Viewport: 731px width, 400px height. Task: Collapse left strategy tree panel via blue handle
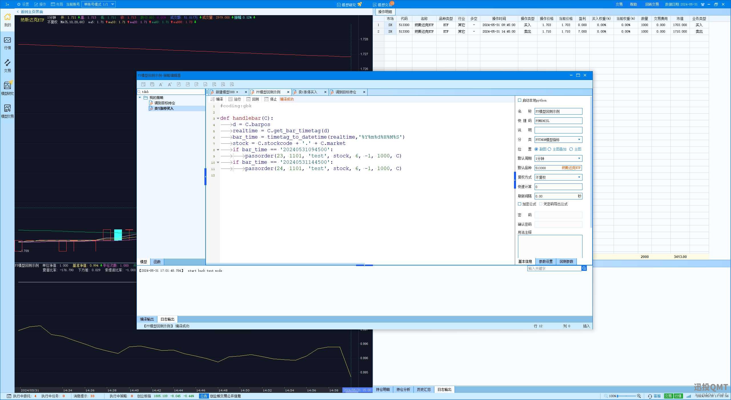point(205,177)
